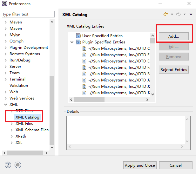Click DTD icon of the first Sun Microsystems entry
196x174 pixels.
tap(84, 48)
